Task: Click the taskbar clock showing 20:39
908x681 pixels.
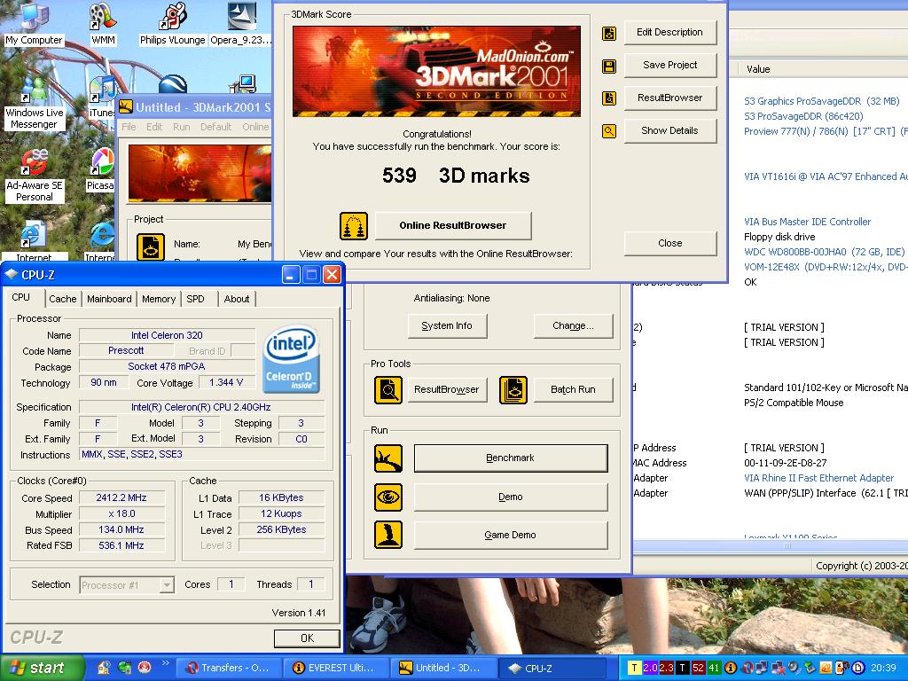Action: (x=883, y=668)
